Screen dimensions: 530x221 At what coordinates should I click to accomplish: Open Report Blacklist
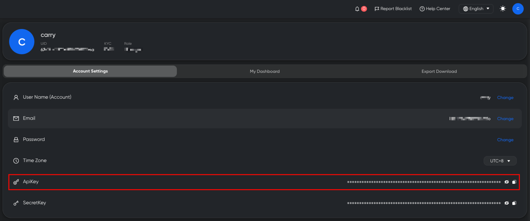tap(393, 9)
